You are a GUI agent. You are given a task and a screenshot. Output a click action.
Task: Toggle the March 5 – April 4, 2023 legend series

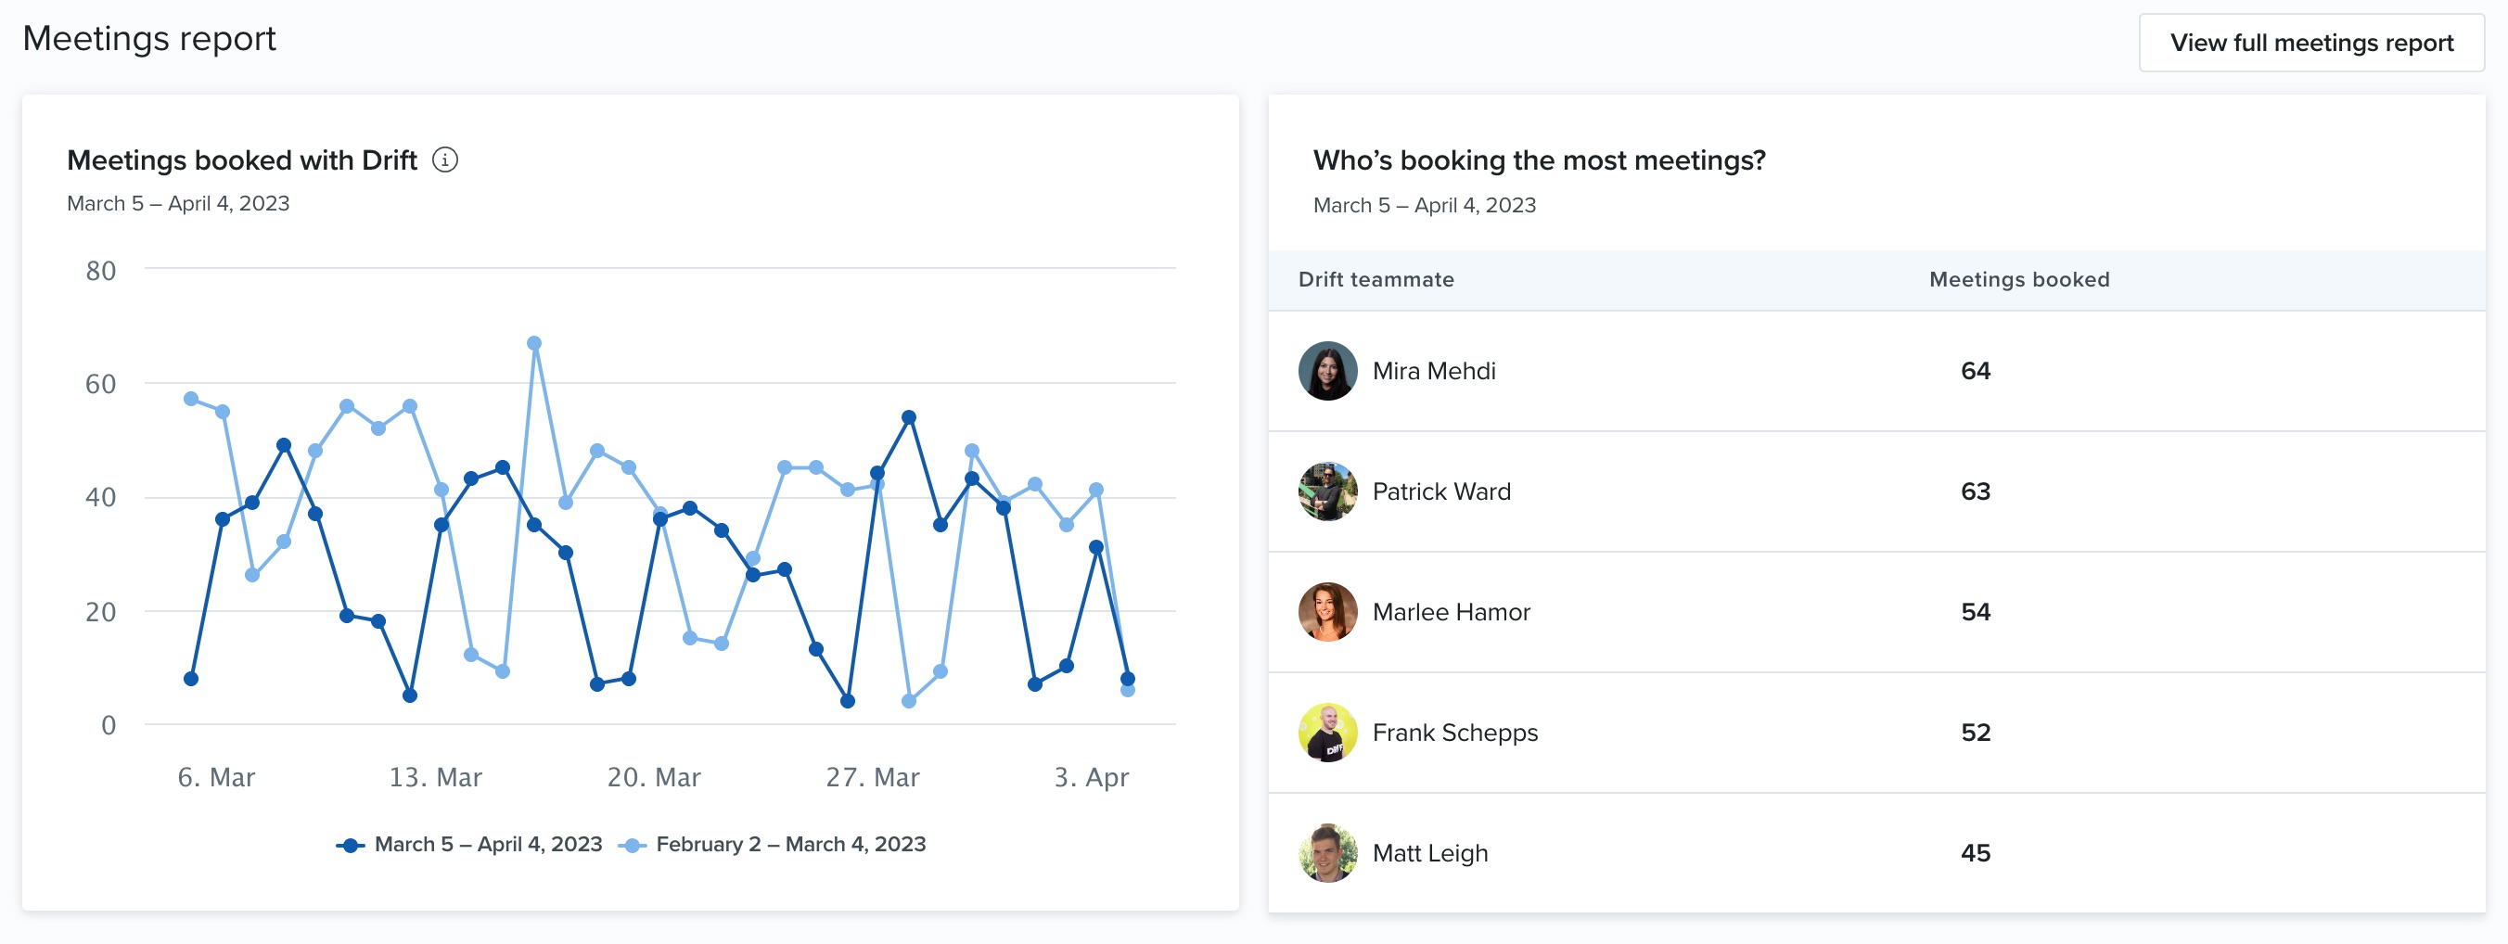[x=469, y=845]
